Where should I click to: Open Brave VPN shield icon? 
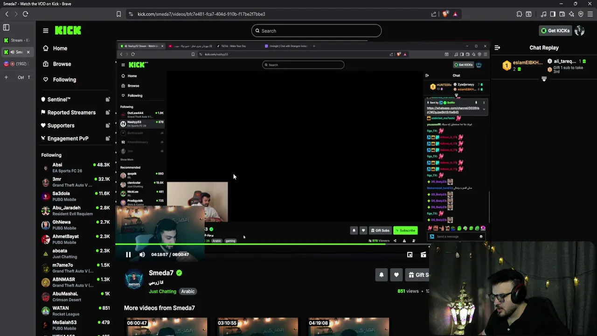click(x=581, y=14)
